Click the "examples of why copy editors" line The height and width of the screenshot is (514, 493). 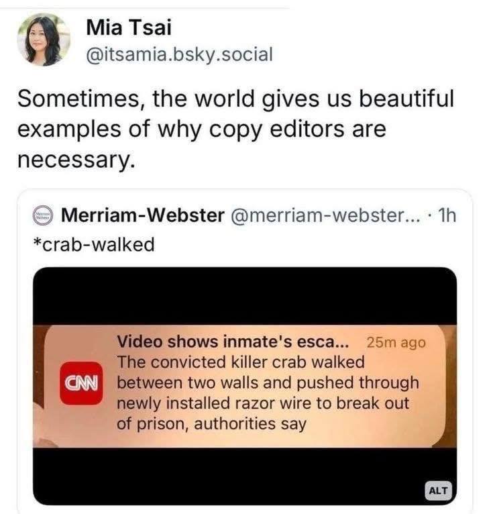(x=201, y=128)
